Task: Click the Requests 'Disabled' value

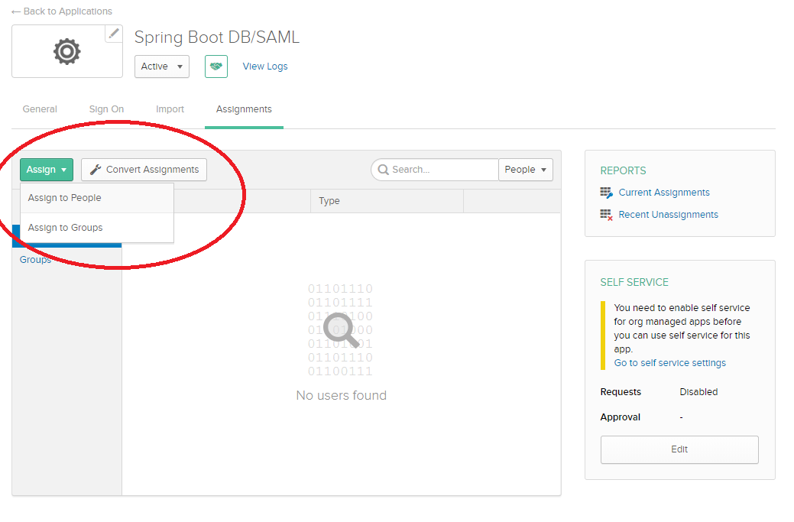Action: pos(698,392)
